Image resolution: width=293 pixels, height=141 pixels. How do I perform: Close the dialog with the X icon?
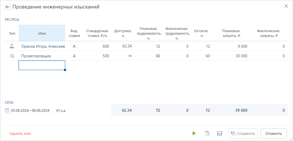click(x=286, y=6)
